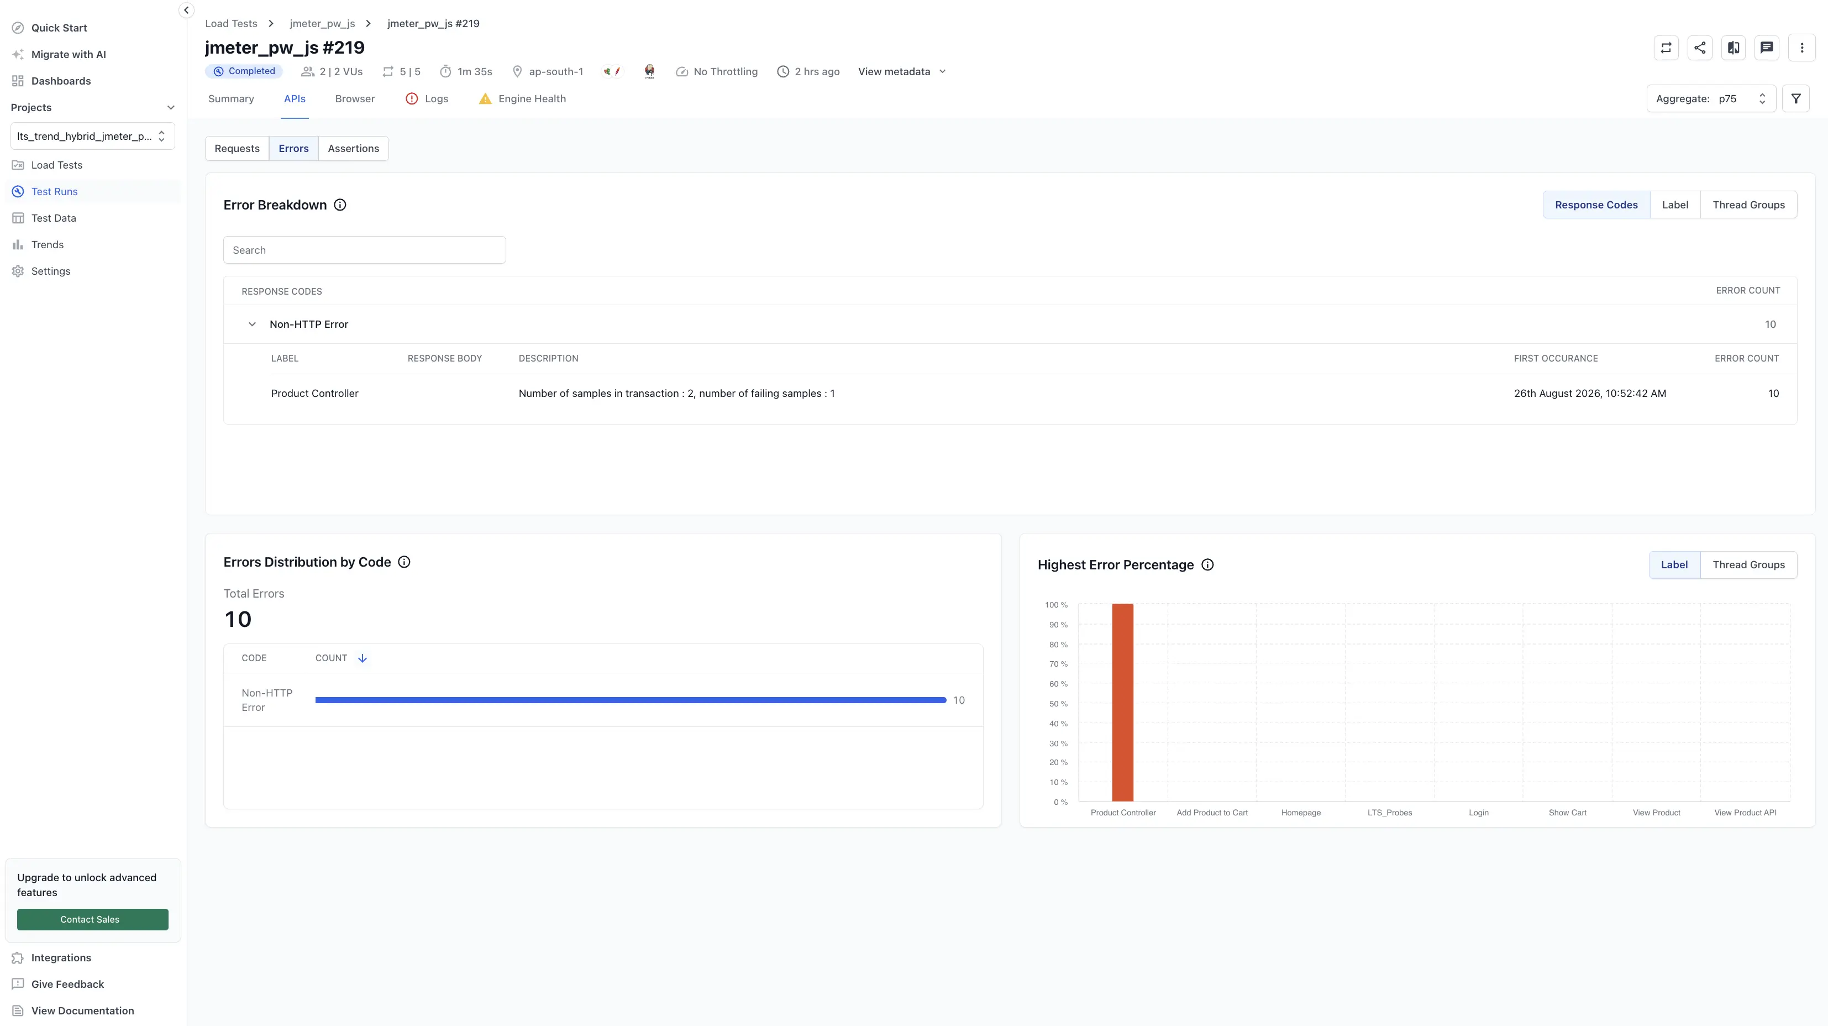1828x1026 pixels.
Task: Click the Contact Sales button
Action: (x=92, y=919)
